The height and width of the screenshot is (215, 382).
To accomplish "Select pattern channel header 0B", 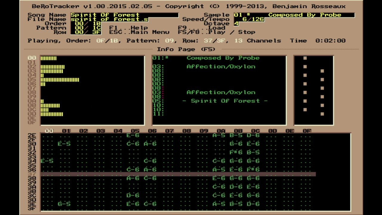I will coord(238,131).
